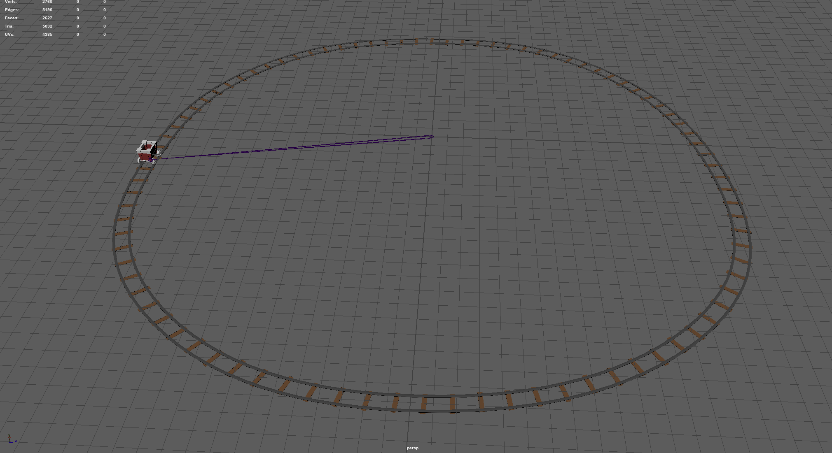Click the face count value 2627
Image resolution: width=832 pixels, height=453 pixels.
[47, 18]
